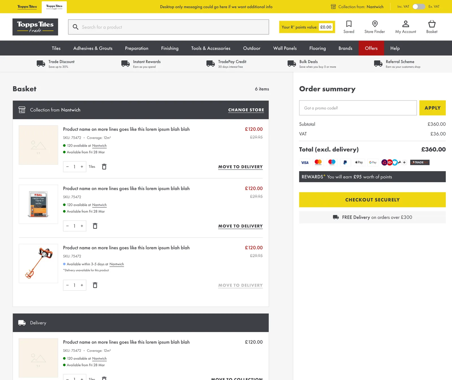Increase quantity of mixer paddle product

(82, 285)
